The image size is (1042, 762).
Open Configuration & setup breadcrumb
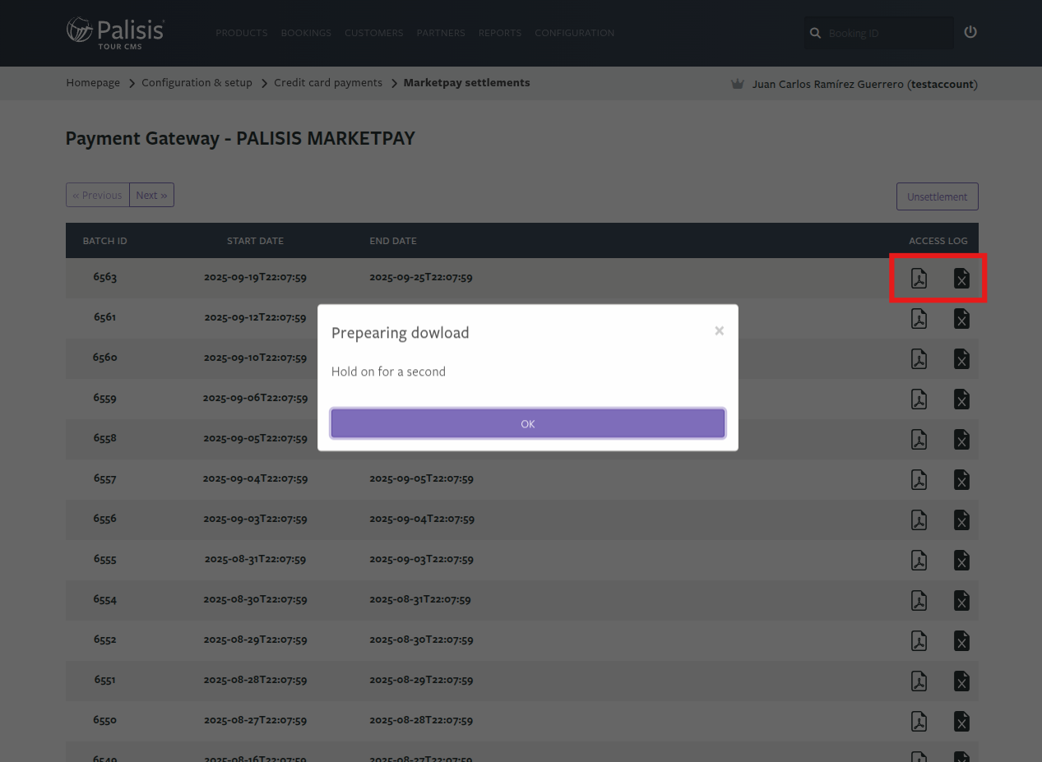[197, 83]
